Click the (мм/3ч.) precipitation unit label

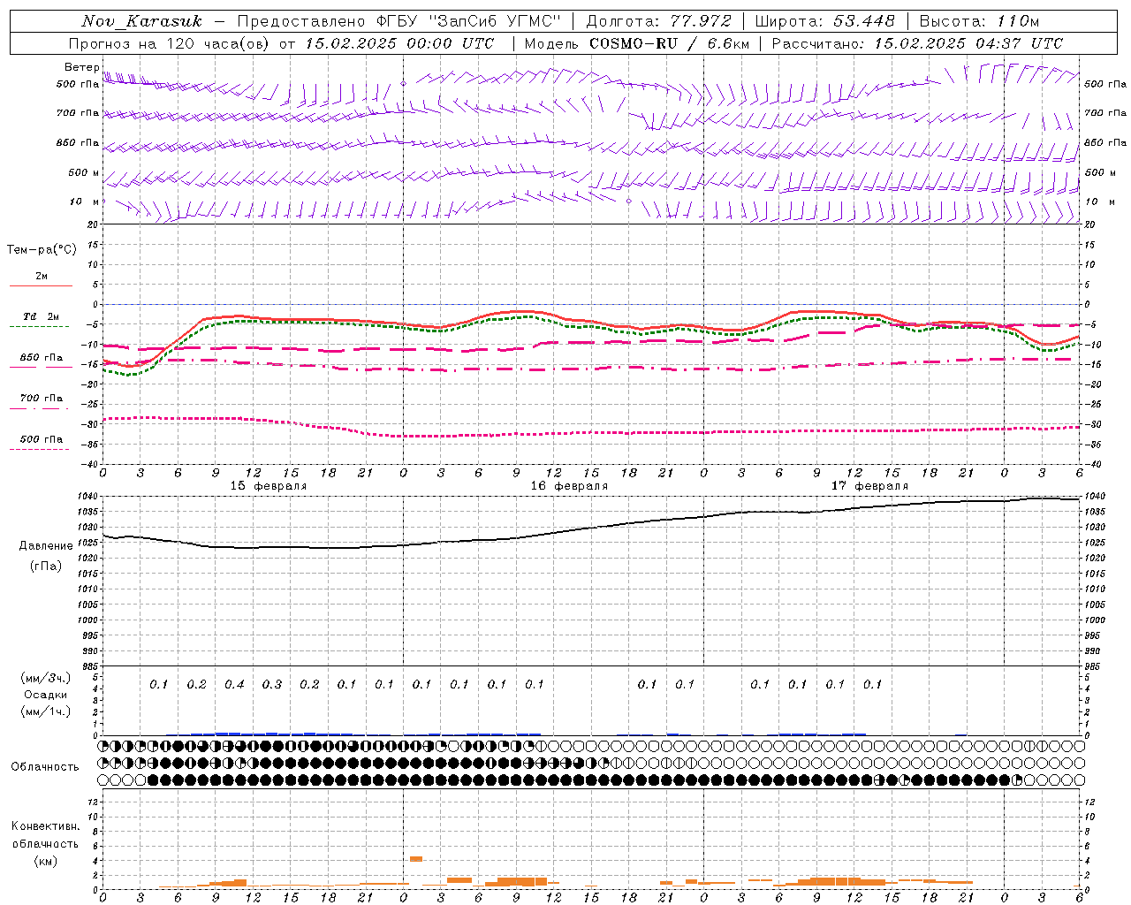point(46,678)
